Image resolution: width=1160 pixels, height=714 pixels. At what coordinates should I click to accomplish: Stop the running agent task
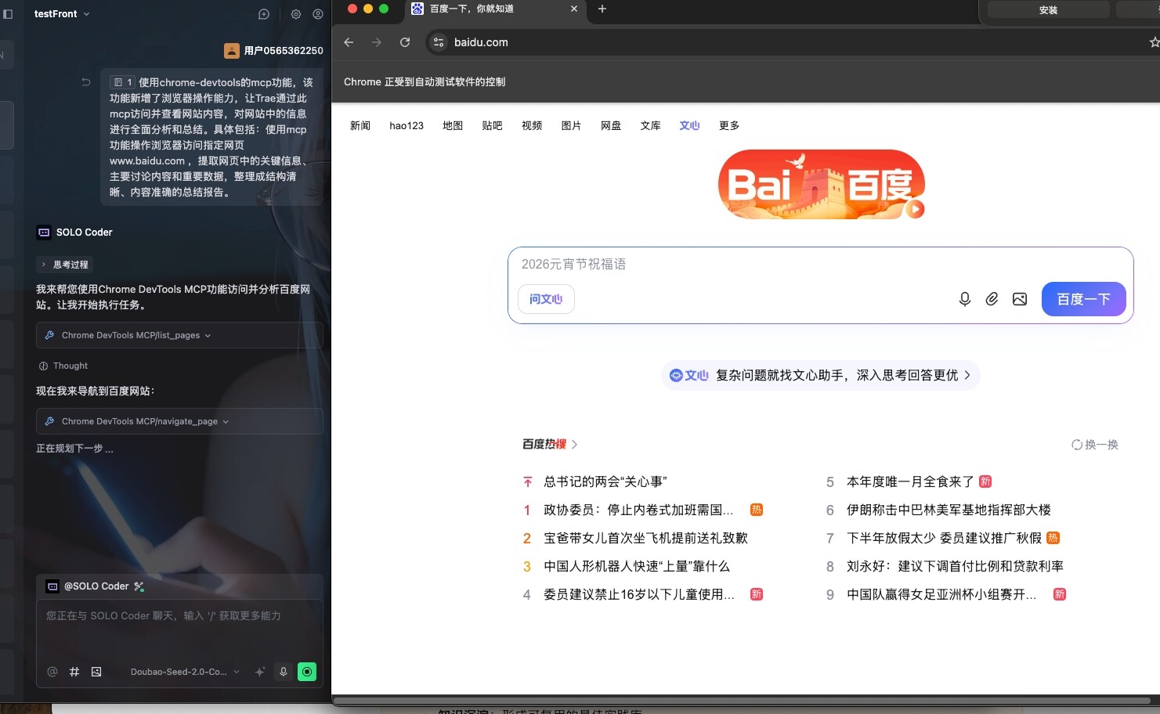click(307, 672)
